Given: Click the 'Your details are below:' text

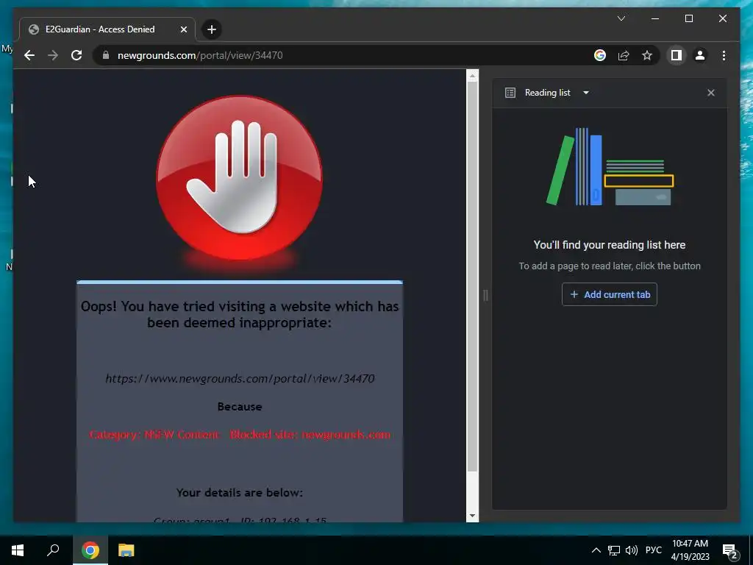Looking at the screenshot, I should click(x=240, y=492).
